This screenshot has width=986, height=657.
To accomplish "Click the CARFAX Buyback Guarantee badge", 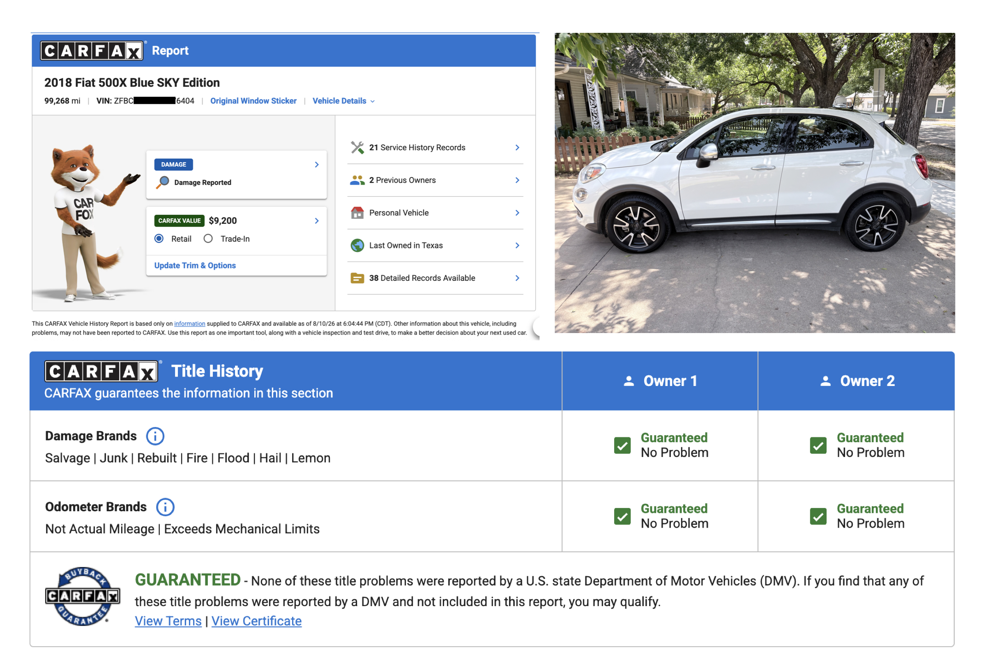I will point(83,596).
